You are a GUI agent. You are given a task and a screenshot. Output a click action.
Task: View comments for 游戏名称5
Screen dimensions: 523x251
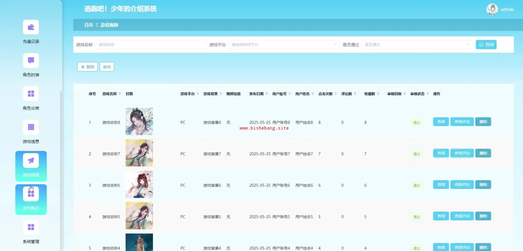[462, 216]
